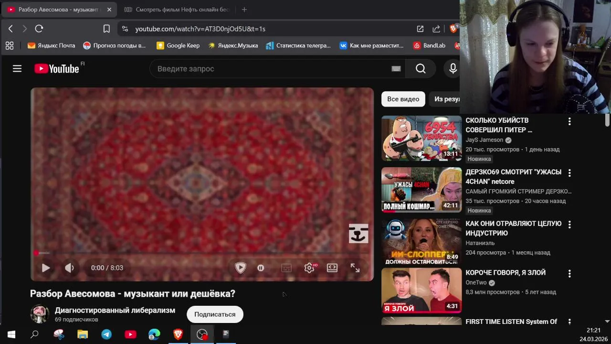Image resolution: width=611 pixels, height=344 pixels.
Task: Open 'Диагностированный либерализм' channel name
Action: [115, 310]
